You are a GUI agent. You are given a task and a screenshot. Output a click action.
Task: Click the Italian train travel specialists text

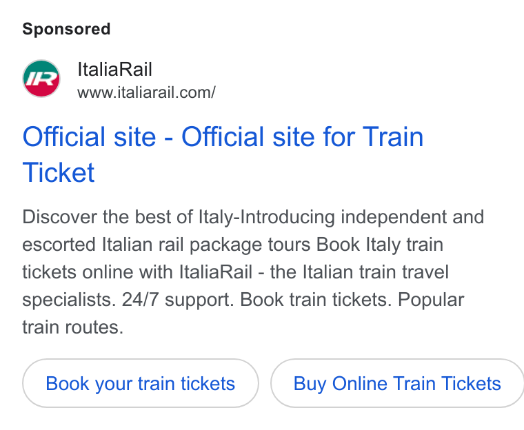(x=236, y=286)
